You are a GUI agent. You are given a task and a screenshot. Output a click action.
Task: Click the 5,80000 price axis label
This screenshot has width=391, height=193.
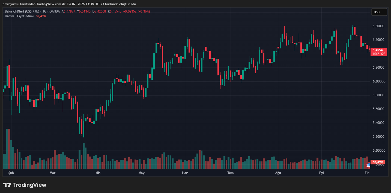378,95
